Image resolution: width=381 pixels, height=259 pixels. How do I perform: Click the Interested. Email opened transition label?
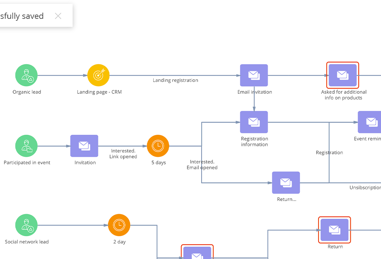202,164
